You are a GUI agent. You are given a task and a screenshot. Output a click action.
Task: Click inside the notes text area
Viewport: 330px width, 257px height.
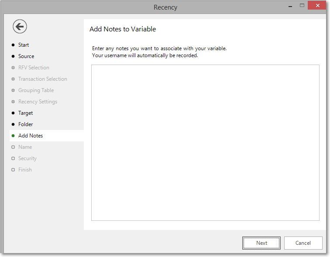pos(205,143)
